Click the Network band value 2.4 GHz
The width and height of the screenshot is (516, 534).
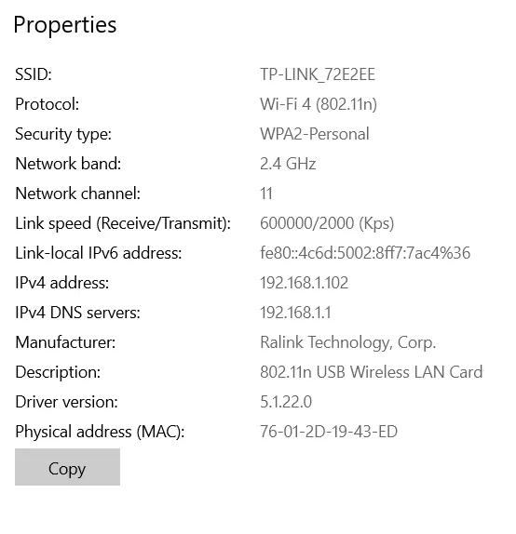pyautogui.click(x=288, y=164)
